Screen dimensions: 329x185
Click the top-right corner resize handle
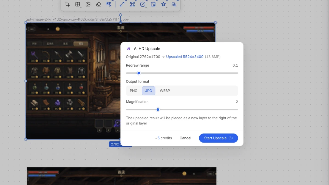215,23
